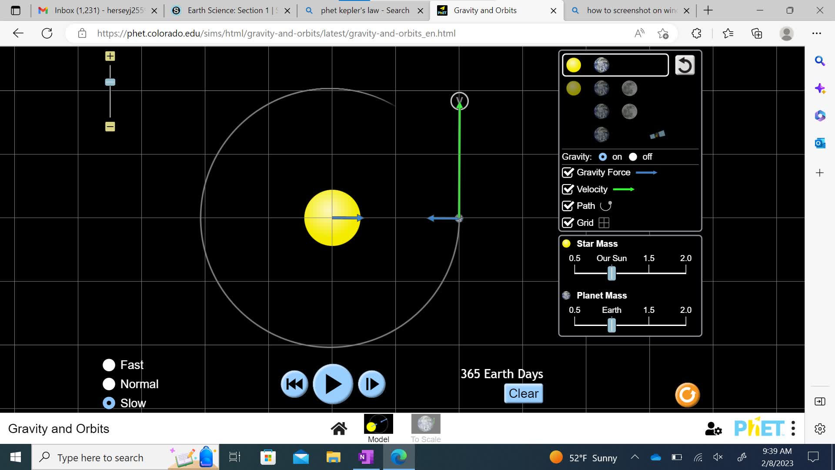Reset the body configuration with the undo arrow icon
This screenshot has width=835, height=470.
[x=685, y=65]
